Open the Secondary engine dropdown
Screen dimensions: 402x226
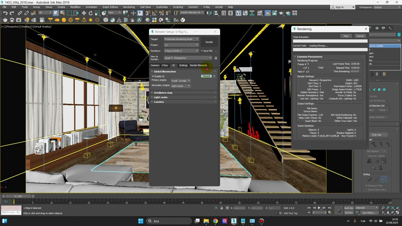coord(181,86)
